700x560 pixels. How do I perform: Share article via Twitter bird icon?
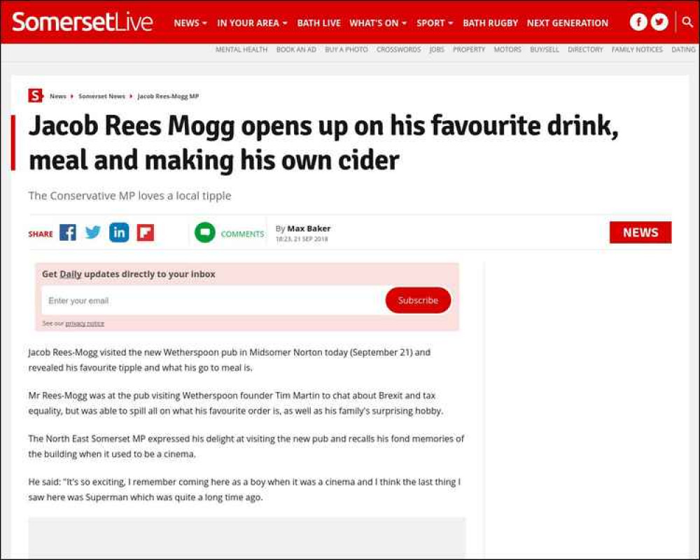(93, 232)
